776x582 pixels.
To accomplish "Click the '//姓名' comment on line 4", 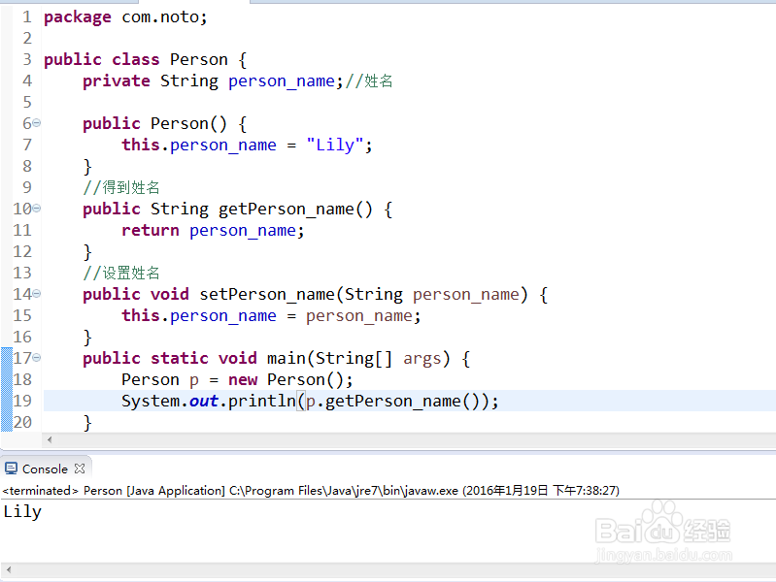I will click(369, 81).
